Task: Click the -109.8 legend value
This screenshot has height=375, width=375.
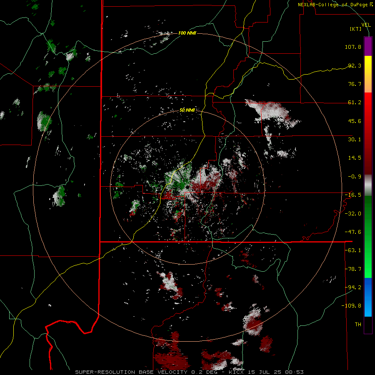Action: pos(351,306)
